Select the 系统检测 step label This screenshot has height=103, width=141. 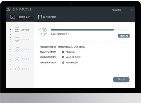(x=25, y=30)
